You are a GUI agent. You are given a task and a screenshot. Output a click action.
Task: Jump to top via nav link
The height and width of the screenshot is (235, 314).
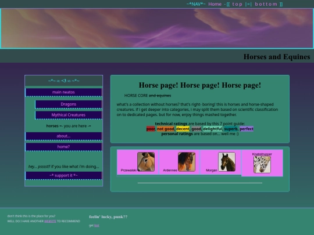[237, 4]
